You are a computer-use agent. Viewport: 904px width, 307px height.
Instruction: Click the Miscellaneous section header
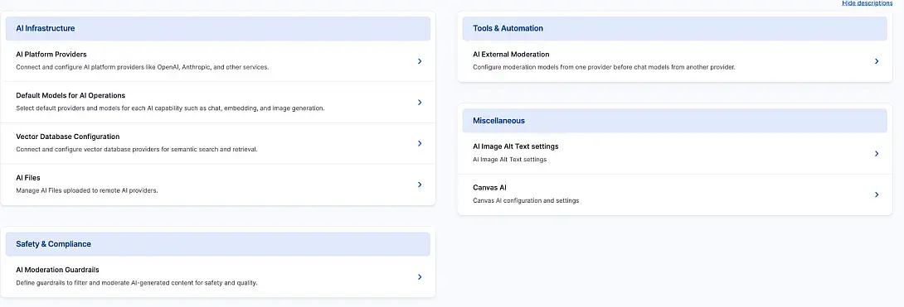tap(674, 121)
